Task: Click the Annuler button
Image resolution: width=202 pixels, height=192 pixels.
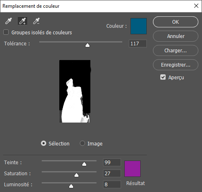Action: (175, 36)
